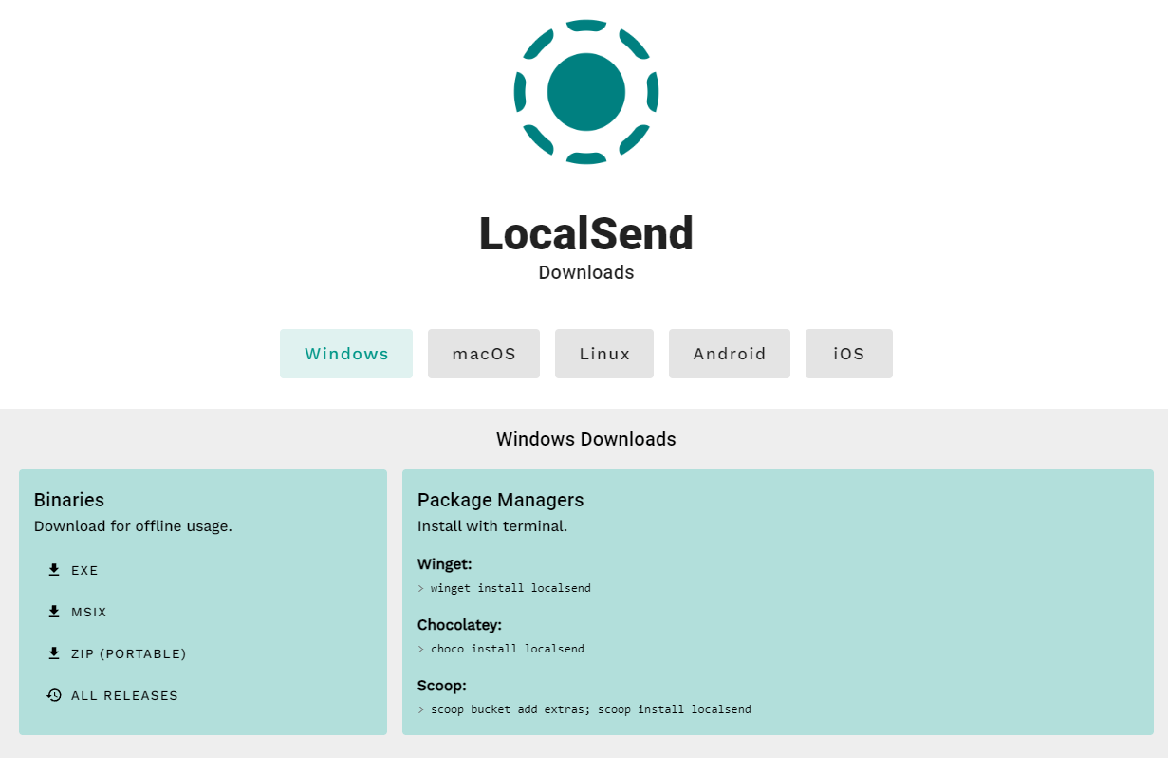Select the Windows tab

point(346,354)
